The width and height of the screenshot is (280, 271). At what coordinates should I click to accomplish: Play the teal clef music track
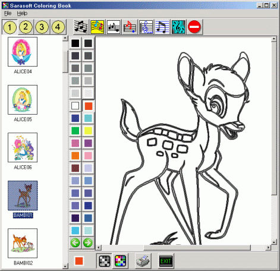(178, 27)
